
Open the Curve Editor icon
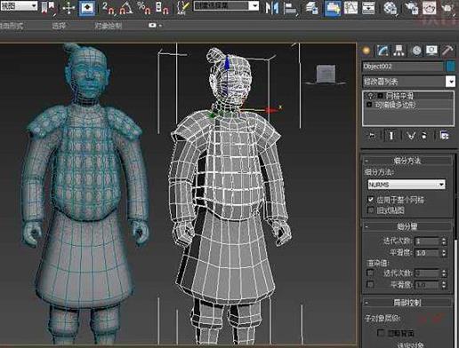coord(351,8)
